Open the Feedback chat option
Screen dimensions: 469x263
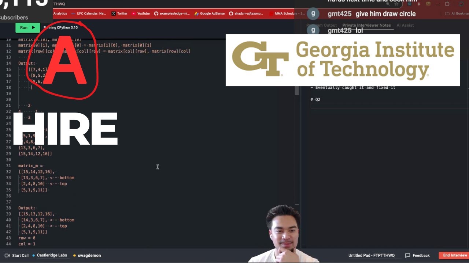coord(417,255)
